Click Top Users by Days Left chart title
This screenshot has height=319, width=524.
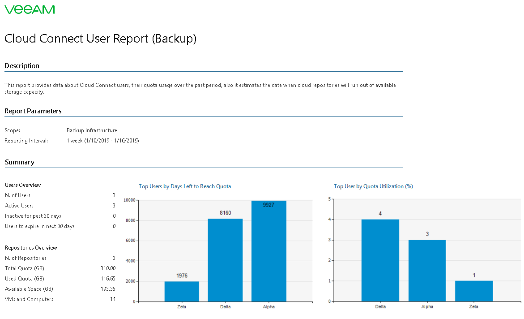pos(185,186)
